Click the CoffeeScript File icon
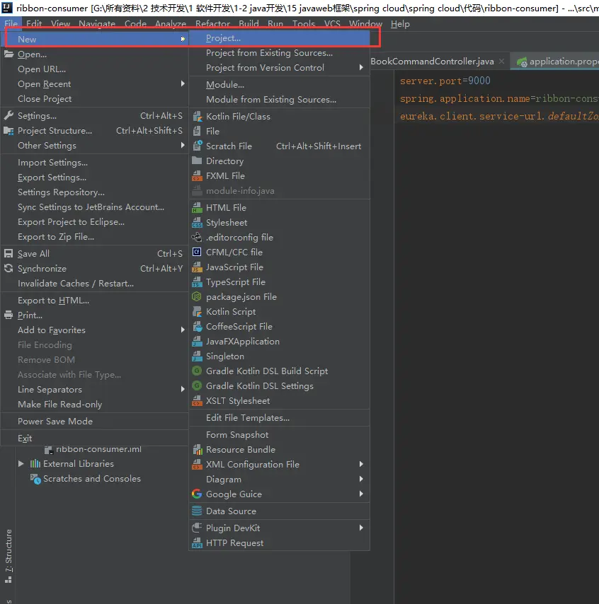The image size is (599, 604). click(197, 327)
